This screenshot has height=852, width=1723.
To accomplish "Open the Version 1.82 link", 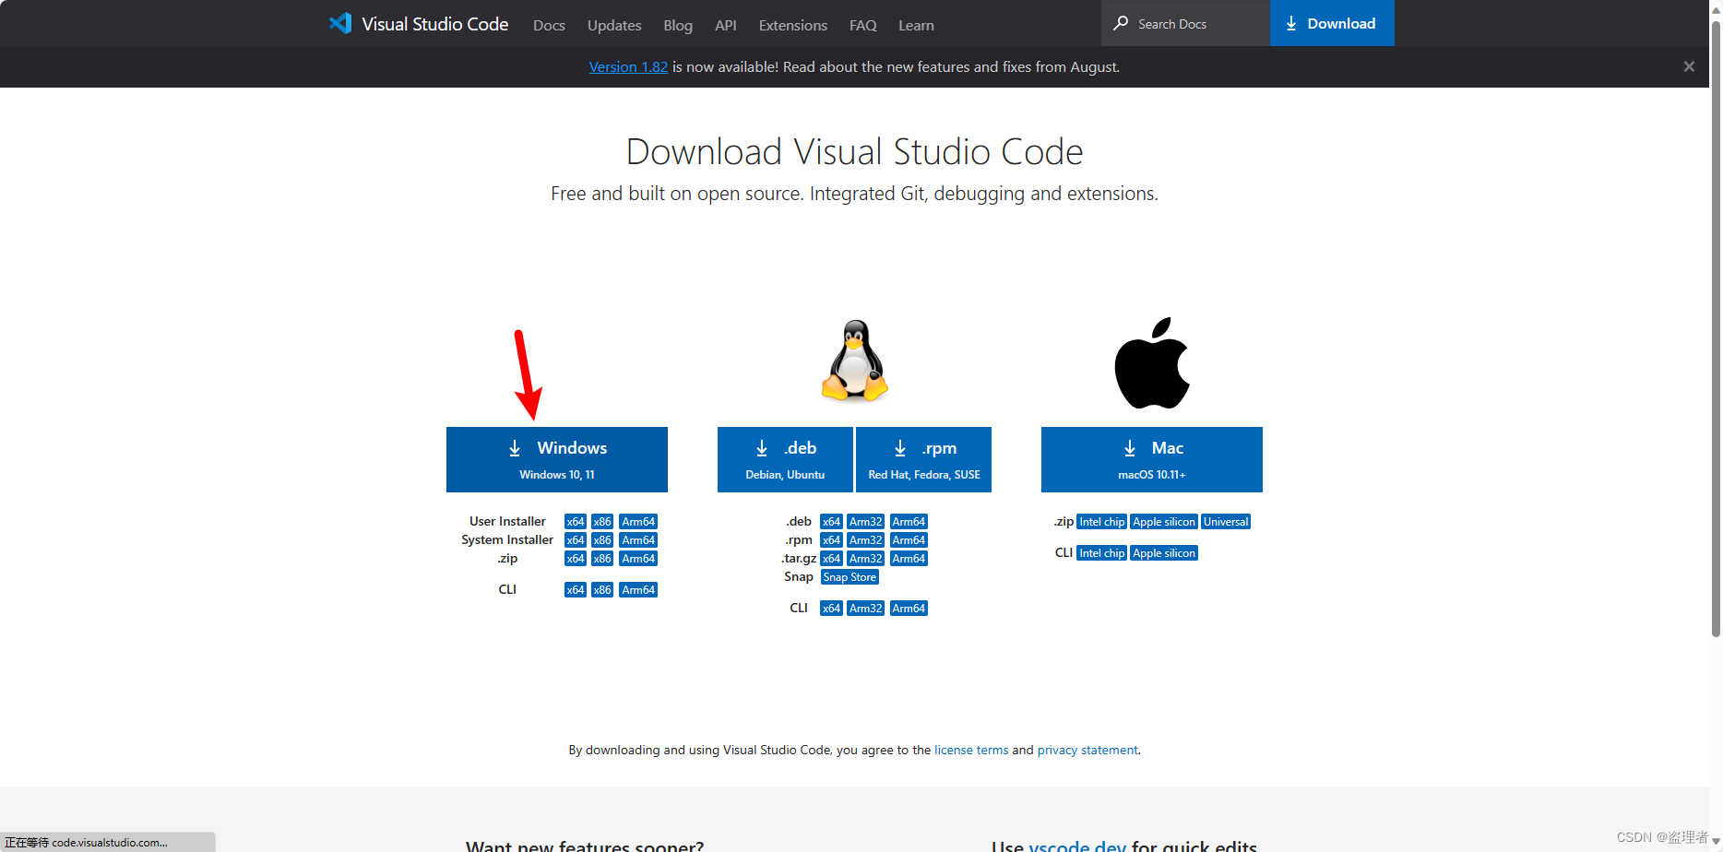I will tap(628, 66).
